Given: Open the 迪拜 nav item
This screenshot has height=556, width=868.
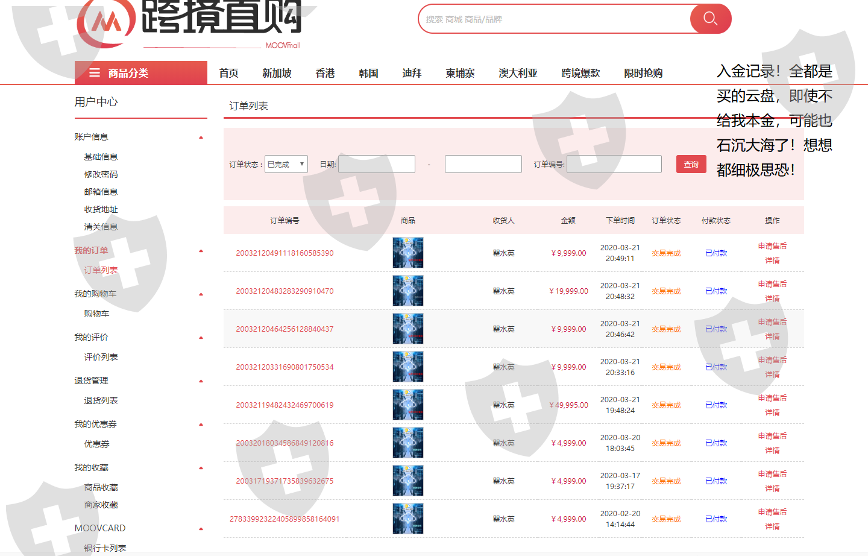Looking at the screenshot, I should 412,73.
